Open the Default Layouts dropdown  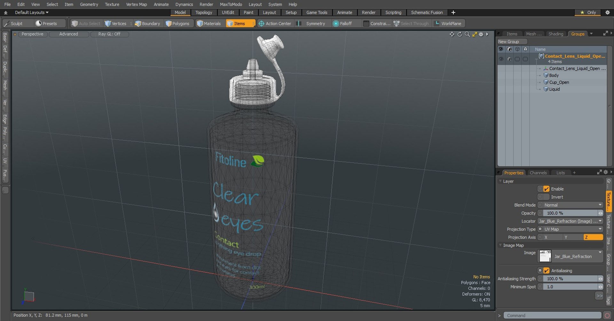pos(32,12)
